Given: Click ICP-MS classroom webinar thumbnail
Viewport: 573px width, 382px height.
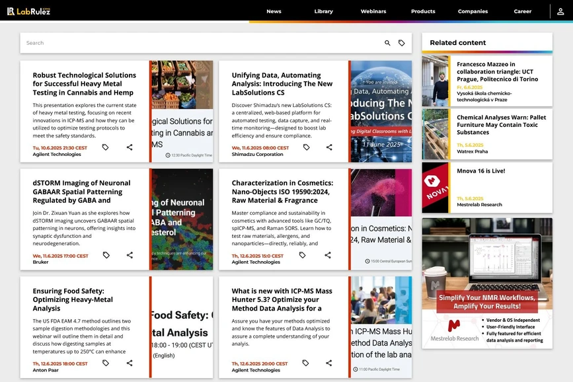Looking at the screenshot, I should tap(381, 327).
